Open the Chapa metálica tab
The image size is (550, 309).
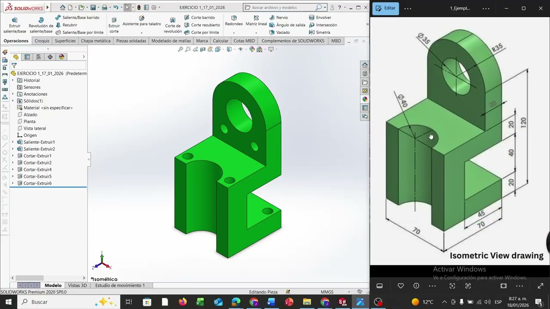click(x=96, y=41)
